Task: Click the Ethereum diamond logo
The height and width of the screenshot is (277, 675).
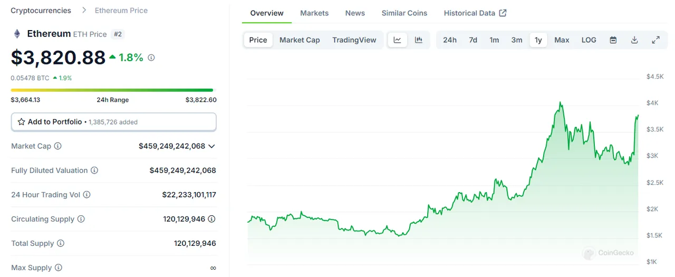Action: click(17, 34)
